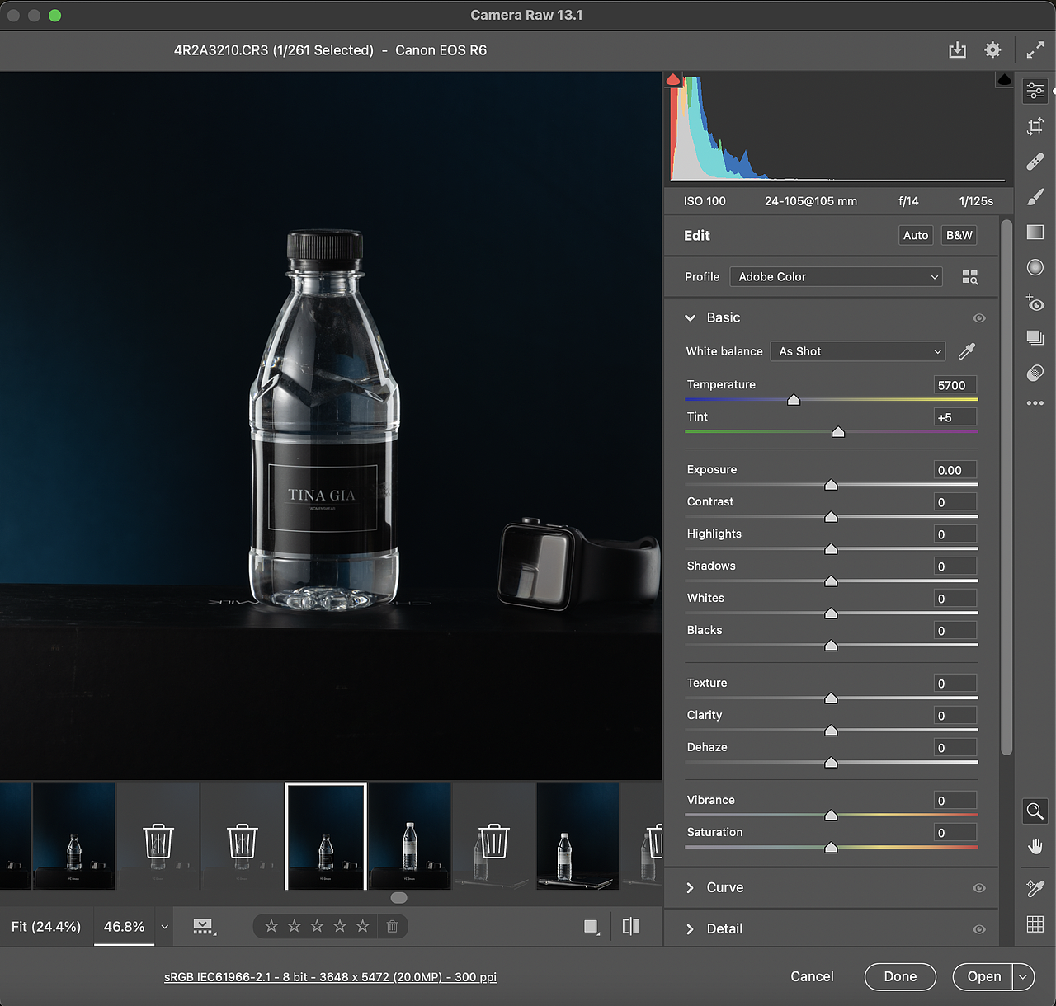Viewport: 1056px width, 1006px height.
Task: Click the Save image download icon
Action: [x=957, y=50]
